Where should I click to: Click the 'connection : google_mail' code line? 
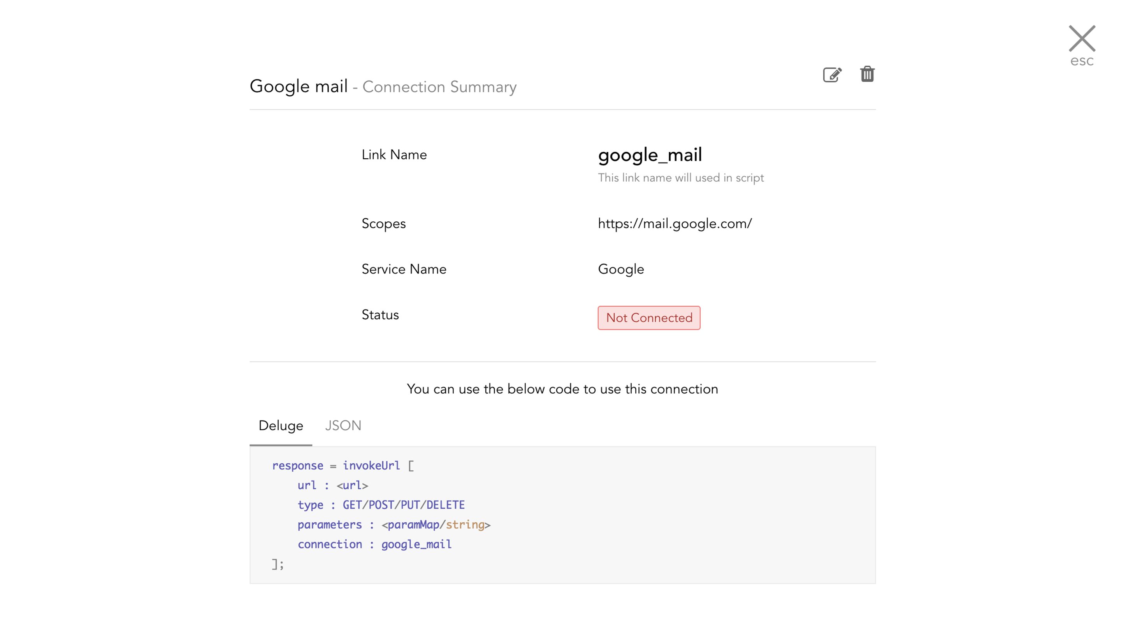pos(374,545)
